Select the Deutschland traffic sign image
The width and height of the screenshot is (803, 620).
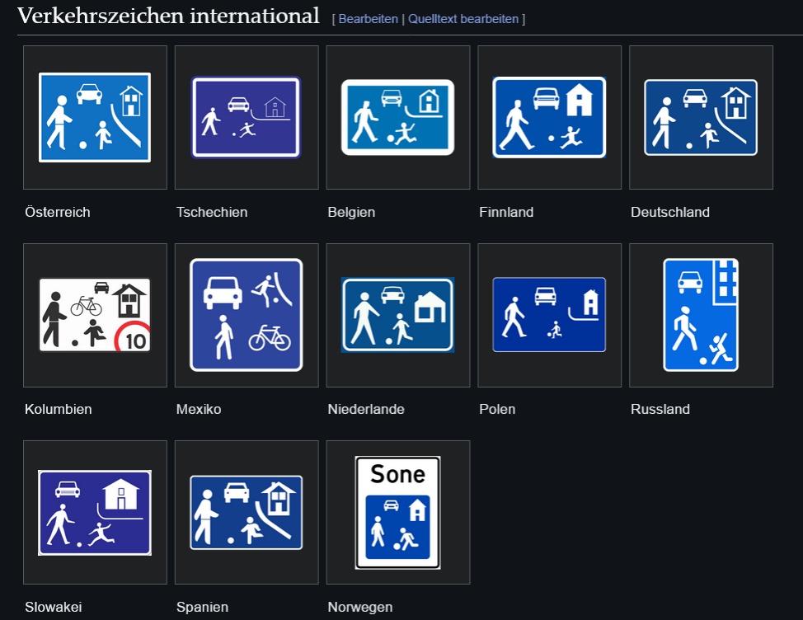[x=701, y=117]
